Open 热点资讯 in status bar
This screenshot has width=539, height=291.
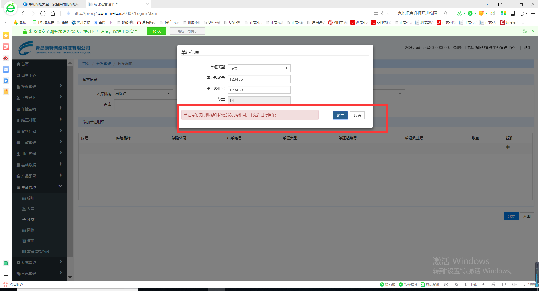430,285
